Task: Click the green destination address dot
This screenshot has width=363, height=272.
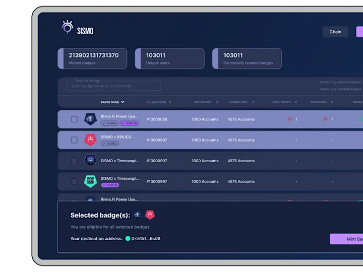Action: pos(128,238)
